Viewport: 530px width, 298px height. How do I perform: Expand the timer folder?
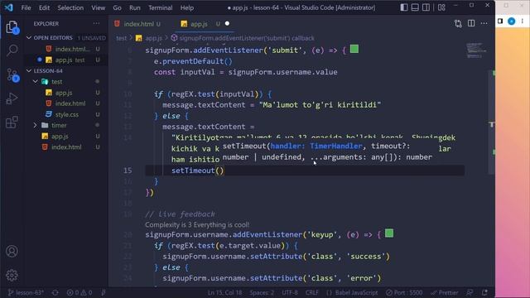coord(66,125)
